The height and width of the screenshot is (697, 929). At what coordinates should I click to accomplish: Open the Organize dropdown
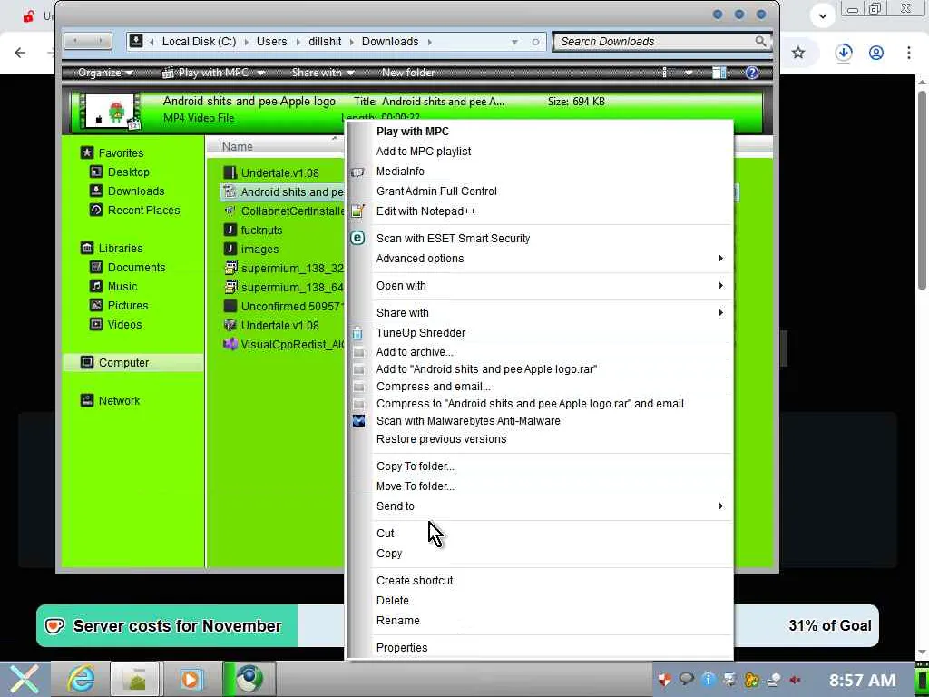tap(105, 73)
